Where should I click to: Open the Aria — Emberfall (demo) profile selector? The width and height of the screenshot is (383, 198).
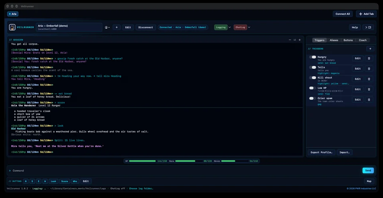[69, 27]
